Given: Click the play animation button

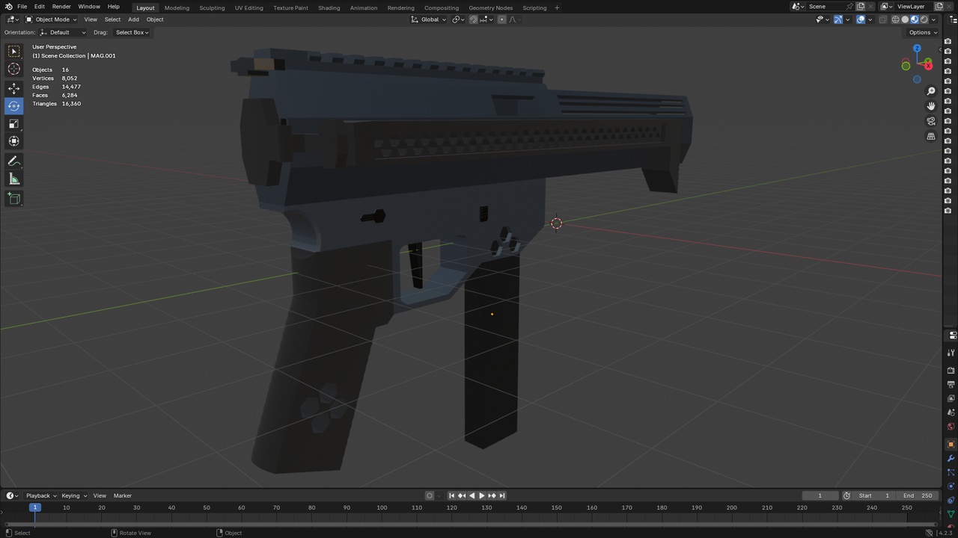Looking at the screenshot, I should 482,495.
